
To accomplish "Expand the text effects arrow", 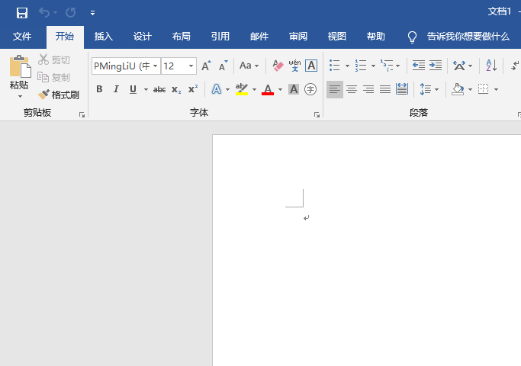I will point(227,89).
